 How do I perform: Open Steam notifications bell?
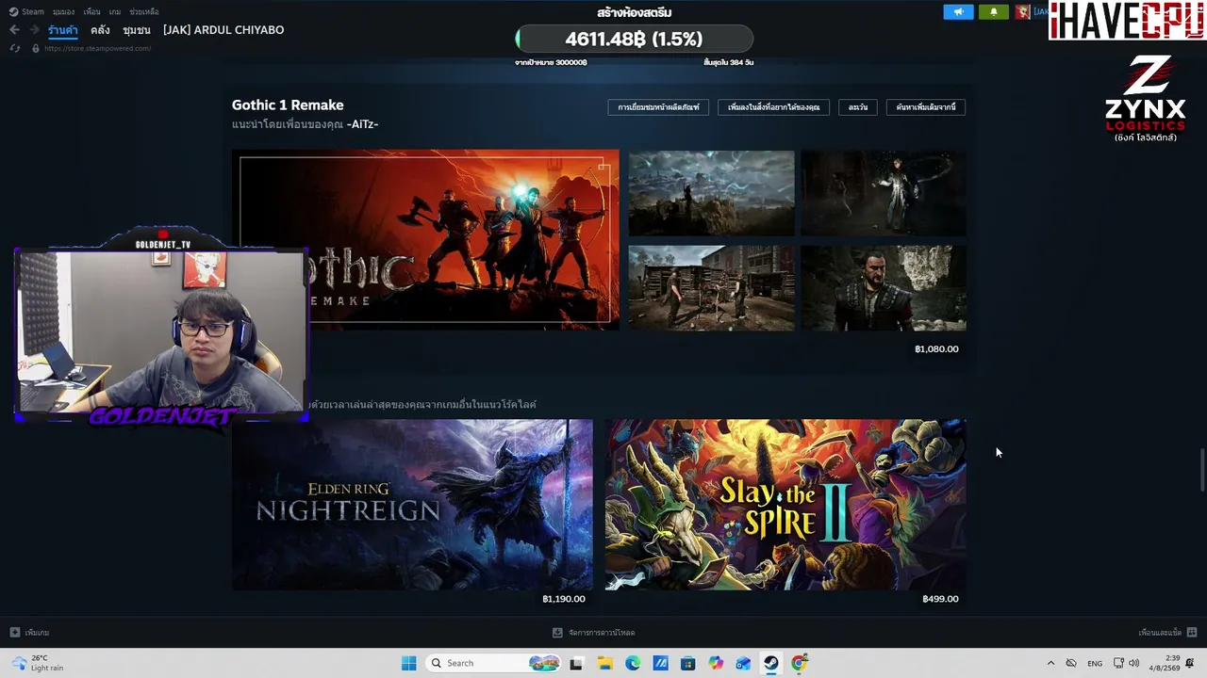tap(993, 12)
